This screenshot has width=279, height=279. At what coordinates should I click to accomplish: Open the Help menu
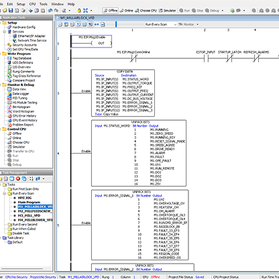[x=71, y=4]
